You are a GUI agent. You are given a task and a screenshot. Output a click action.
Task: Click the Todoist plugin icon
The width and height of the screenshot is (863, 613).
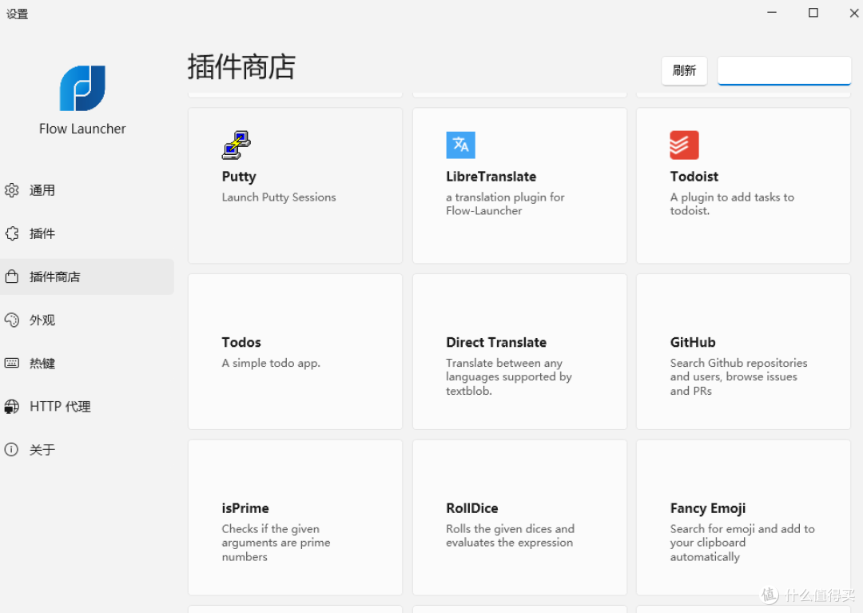click(684, 145)
